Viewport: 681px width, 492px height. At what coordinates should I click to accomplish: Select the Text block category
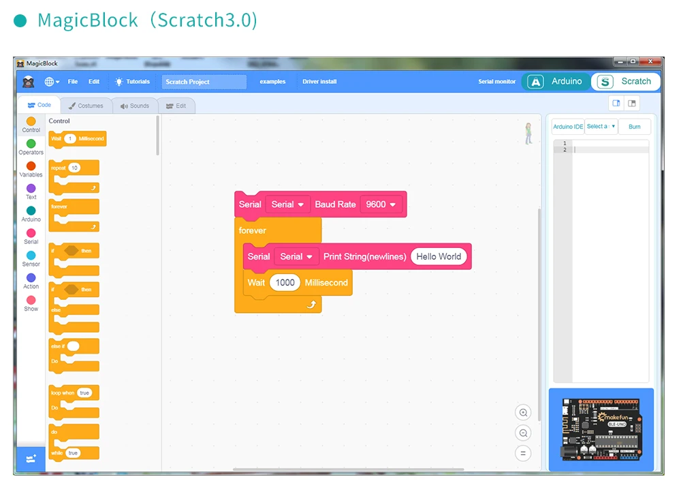[31, 191]
